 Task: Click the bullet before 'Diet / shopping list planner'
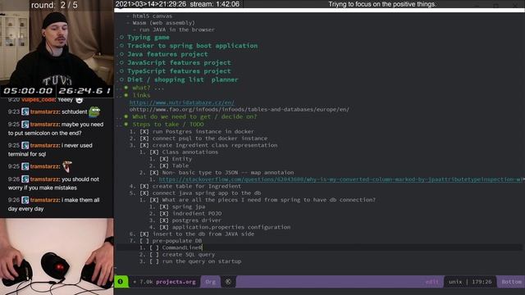122,79
